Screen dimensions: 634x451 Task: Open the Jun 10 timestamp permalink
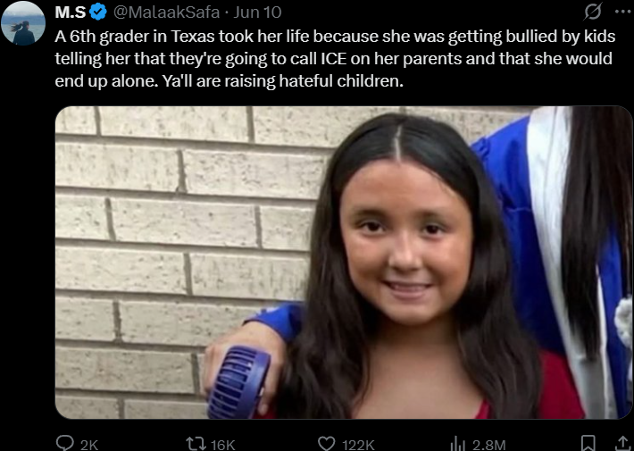point(257,13)
